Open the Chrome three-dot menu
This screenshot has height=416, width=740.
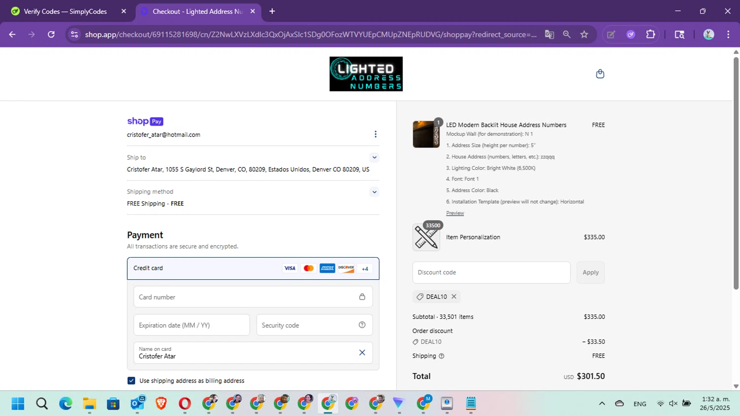(x=728, y=35)
